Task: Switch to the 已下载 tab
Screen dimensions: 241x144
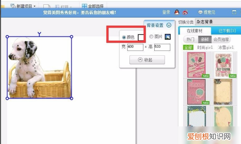Action: tap(227, 31)
